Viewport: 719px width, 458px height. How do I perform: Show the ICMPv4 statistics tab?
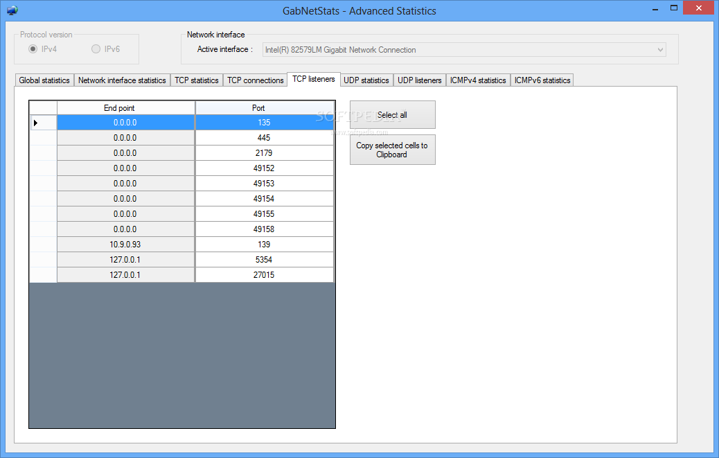478,80
